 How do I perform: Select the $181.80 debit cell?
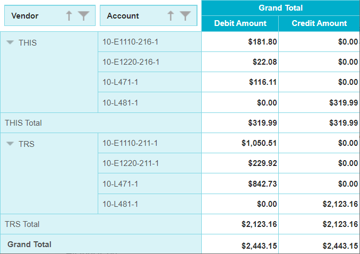tap(262, 42)
